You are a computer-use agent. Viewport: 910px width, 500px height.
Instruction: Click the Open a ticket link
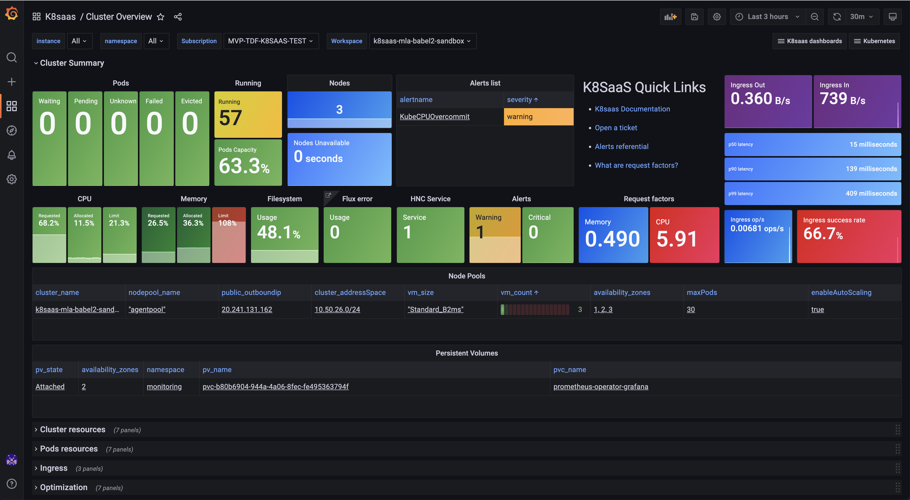(616, 128)
